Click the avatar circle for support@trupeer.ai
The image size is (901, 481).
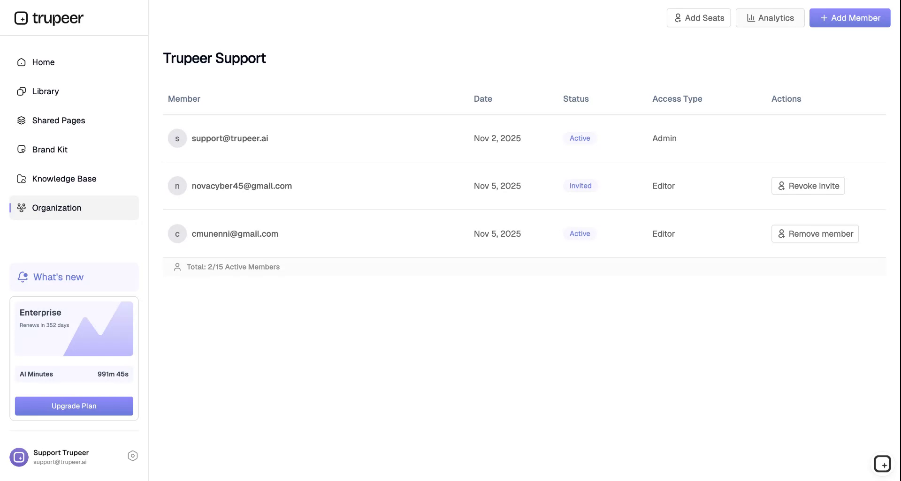(177, 138)
